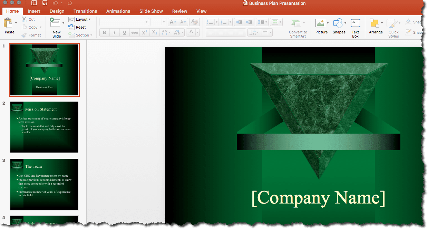This screenshot has width=428, height=229.
Task: Click Convert to SmartArt
Action: (298, 29)
